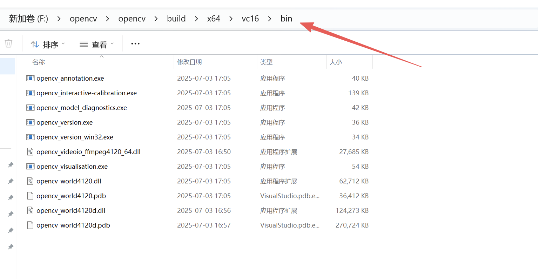The width and height of the screenshot is (538, 279).
Task: Click the 2025-07-03 16:56 modified date
Action: 204,210
